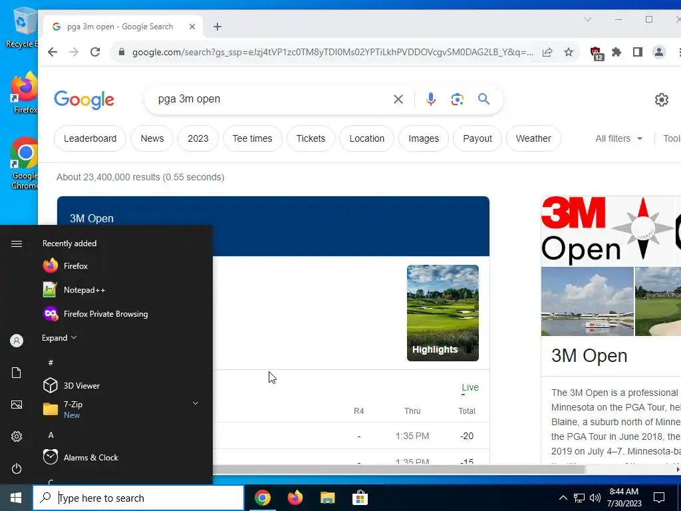Select the Payout filter chip
This screenshot has height=511, width=681.
(477, 138)
